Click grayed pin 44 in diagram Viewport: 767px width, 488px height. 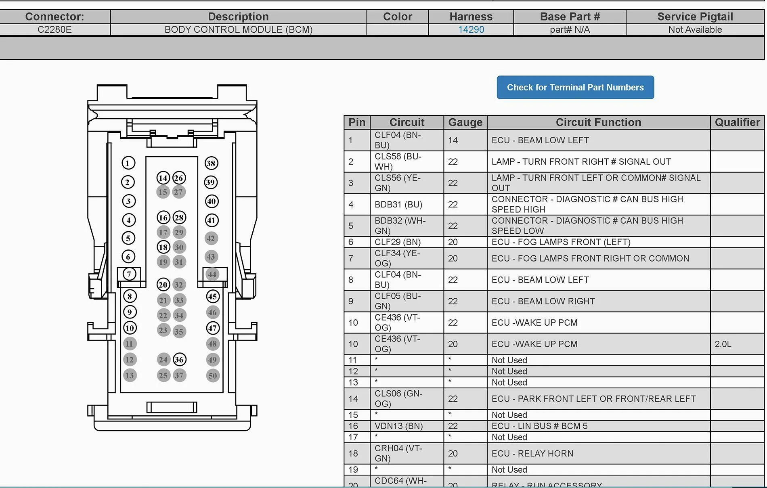point(212,274)
